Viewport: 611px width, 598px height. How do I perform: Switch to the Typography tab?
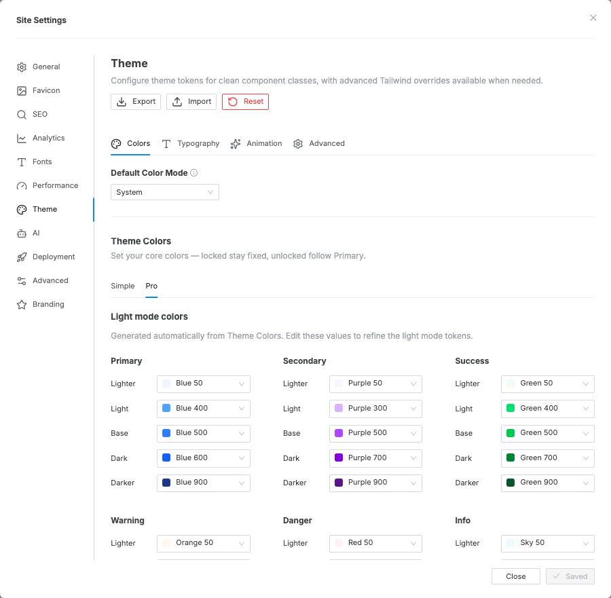click(191, 144)
